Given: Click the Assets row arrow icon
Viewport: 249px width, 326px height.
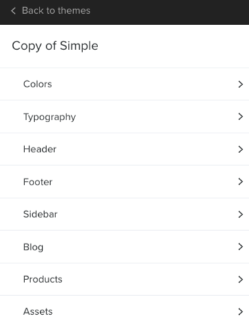Looking at the screenshot, I should click(x=240, y=312).
